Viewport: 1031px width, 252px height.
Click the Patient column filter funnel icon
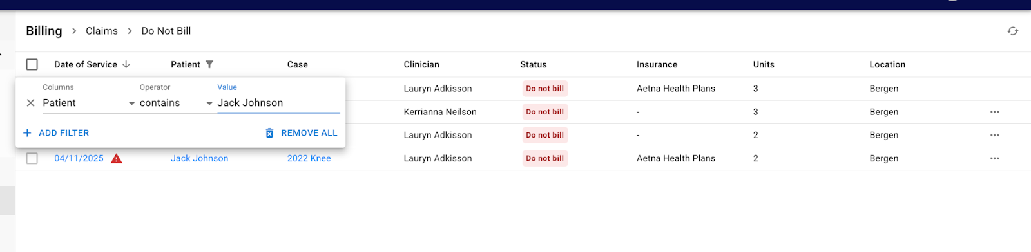[209, 64]
